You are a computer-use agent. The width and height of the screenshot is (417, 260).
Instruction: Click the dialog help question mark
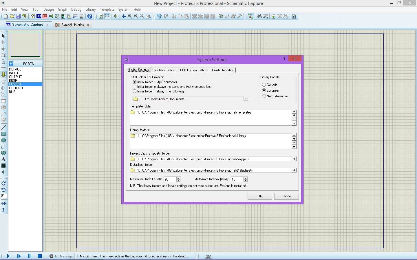pyautogui.click(x=284, y=58)
